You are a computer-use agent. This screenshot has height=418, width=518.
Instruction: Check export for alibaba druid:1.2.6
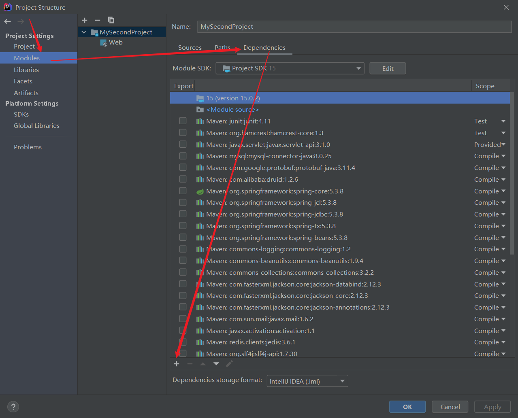point(183,179)
